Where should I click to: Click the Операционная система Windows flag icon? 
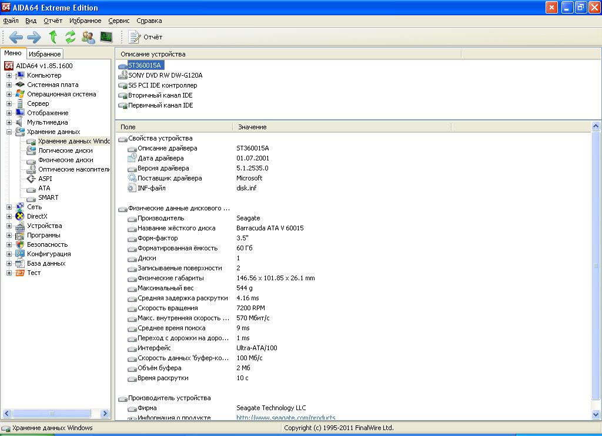[20, 94]
